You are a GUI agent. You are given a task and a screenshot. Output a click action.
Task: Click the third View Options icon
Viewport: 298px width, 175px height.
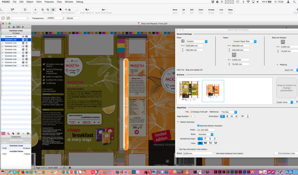(53, 10)
